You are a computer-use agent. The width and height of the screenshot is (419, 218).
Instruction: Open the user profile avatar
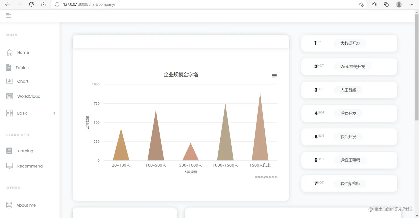(399, 4)
